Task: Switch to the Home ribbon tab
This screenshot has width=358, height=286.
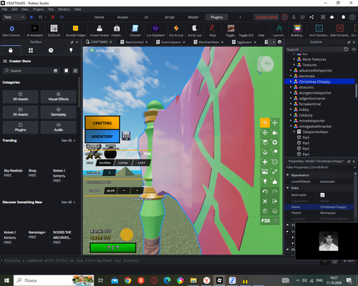Action: 99,17
